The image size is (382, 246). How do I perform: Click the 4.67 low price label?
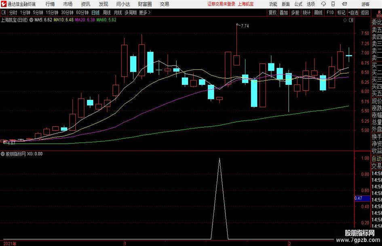click(x=11, y=143)
